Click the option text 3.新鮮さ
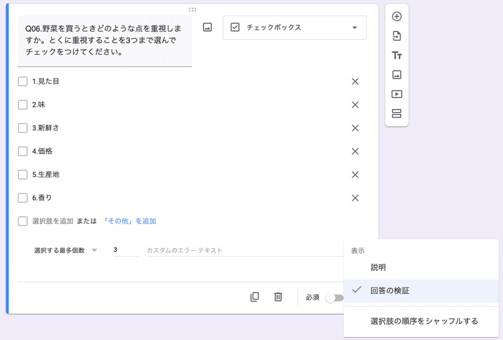The height and width of the screenshot is (340, 503). 45,128
